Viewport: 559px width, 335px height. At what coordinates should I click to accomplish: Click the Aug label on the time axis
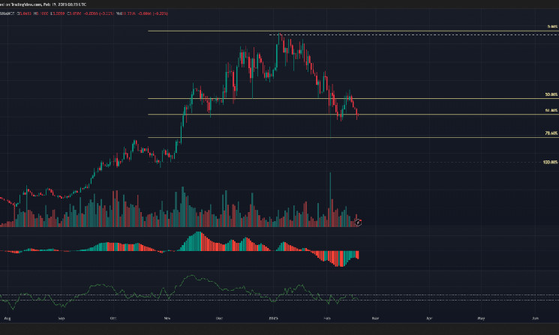click(x=8, y=319)
